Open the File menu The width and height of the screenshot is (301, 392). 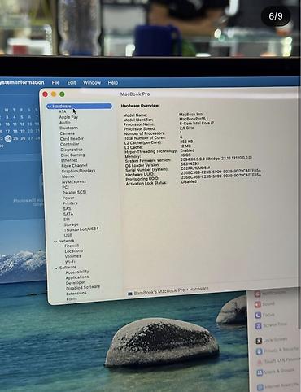(x=55, y=82)
